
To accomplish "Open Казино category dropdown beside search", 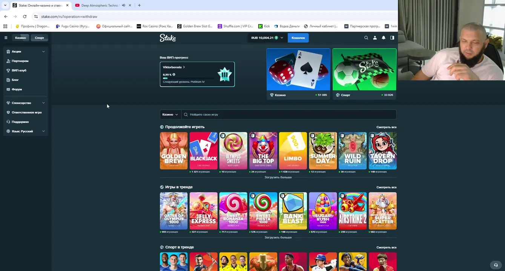I will coord(170,114).
